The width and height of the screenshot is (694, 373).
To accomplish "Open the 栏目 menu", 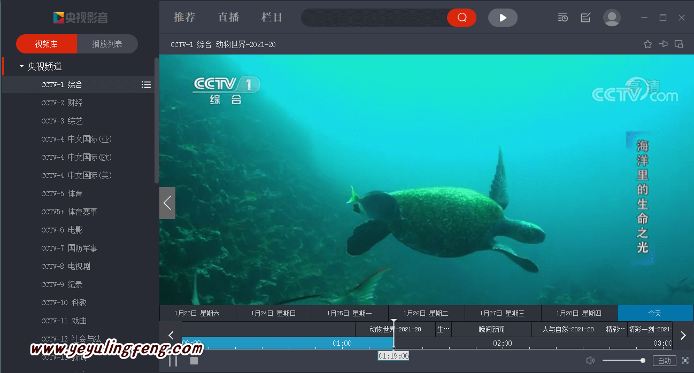I will tap(272, 17).
